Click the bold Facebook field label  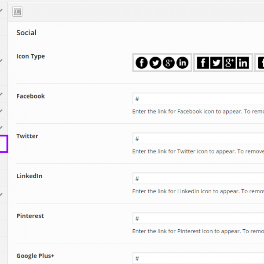30,96
